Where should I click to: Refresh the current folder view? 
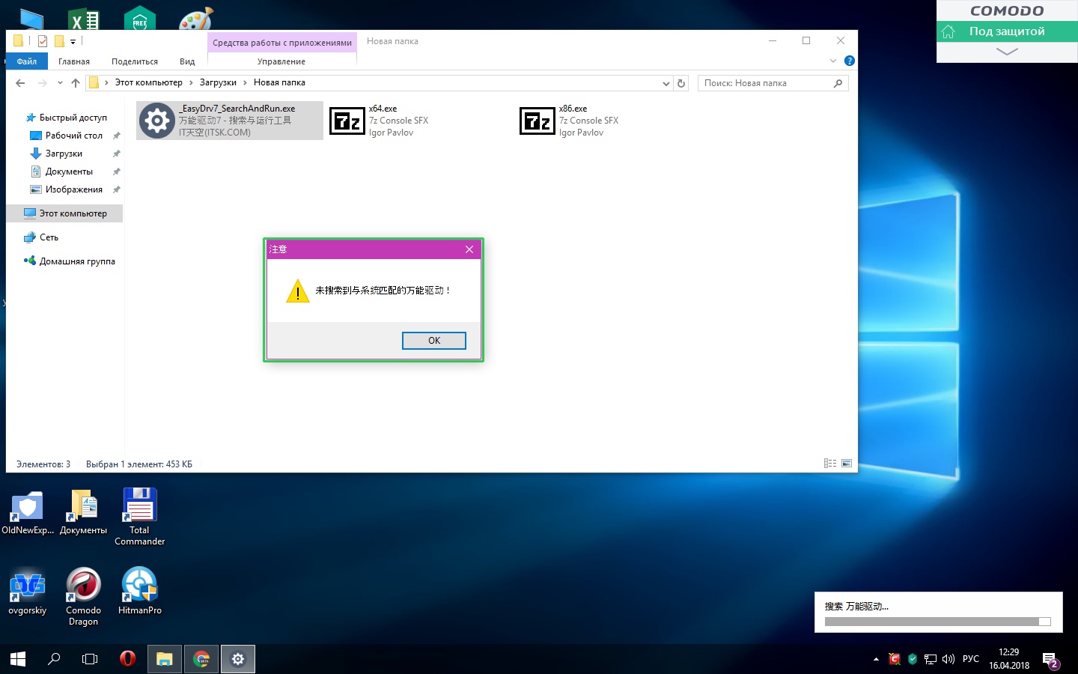681,83
